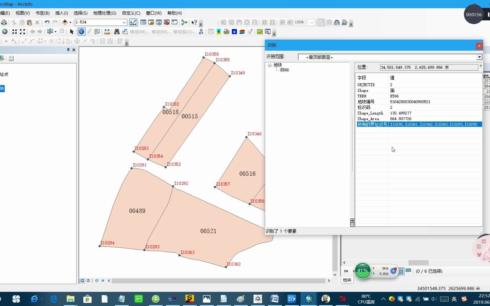Pin the table of contents panel
490x306 pixels.
[68, 50]
